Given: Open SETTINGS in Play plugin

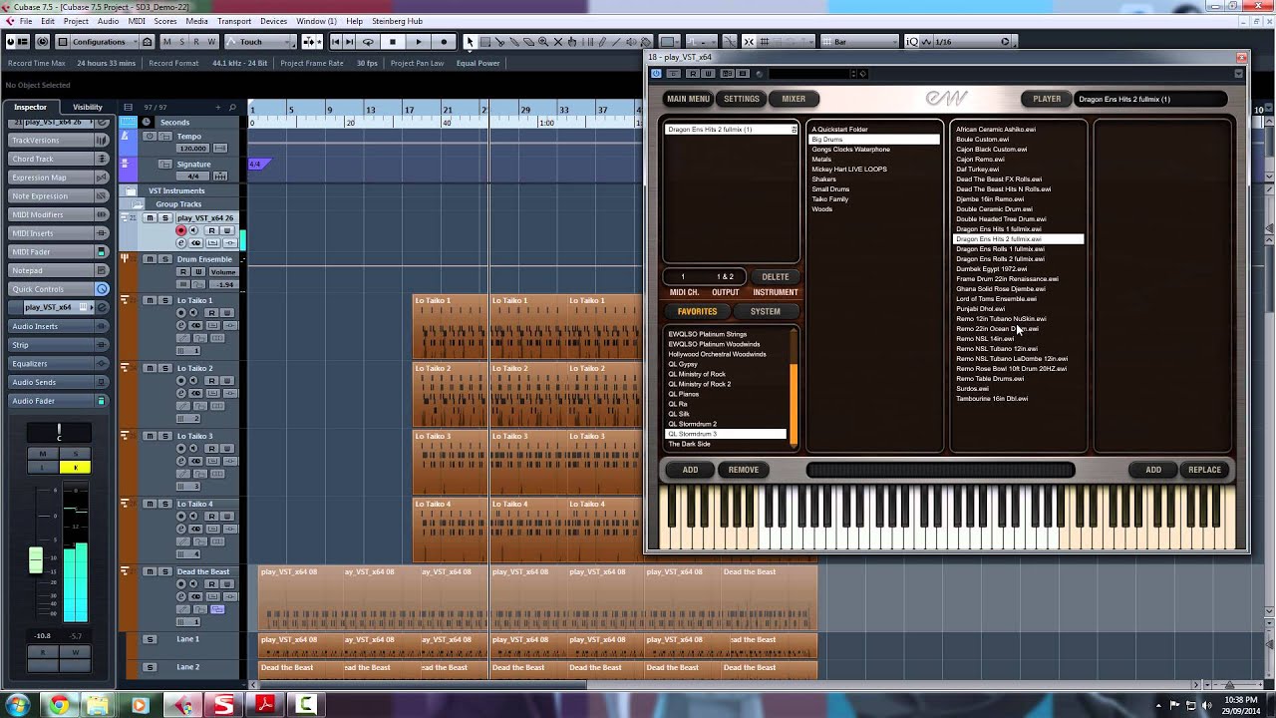Looking at the screenshot, I should tap(742, 99).
